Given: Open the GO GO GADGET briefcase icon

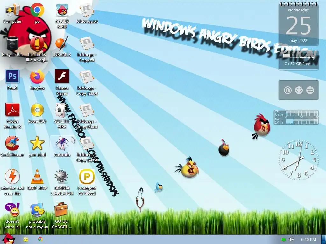Looking at the screenshot, I should [62, 216].
